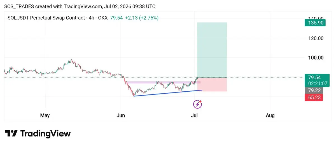Viewport: 336px width, 146px height.
Task: Click the gray 79.22 entry price label
Action: coord(314,90)
